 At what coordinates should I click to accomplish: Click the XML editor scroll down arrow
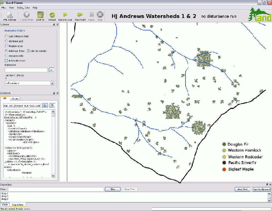pos(53,176)
